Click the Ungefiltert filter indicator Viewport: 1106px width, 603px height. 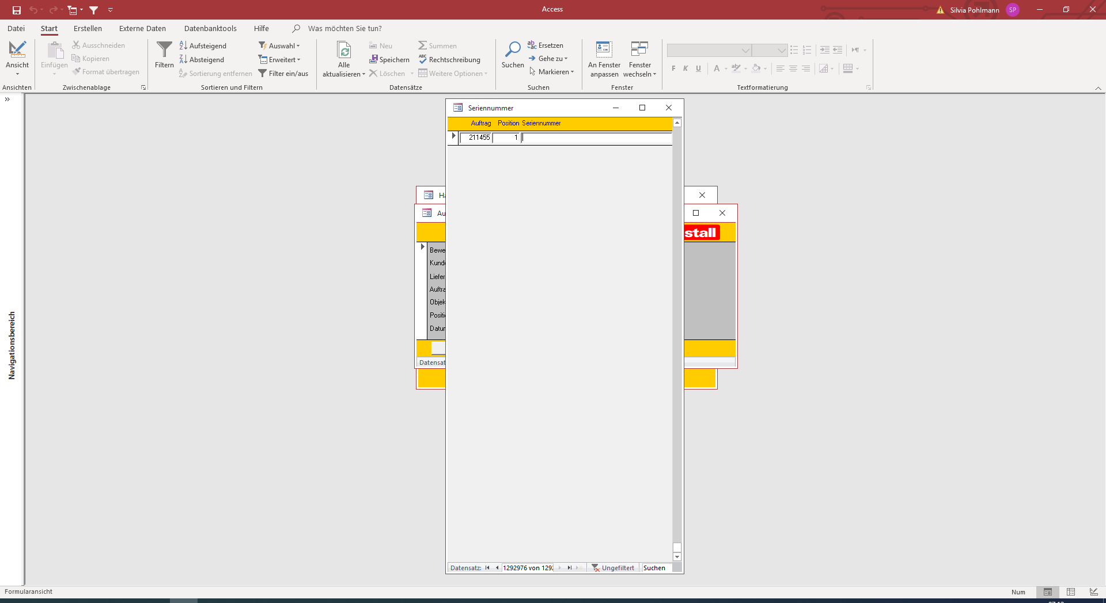pos(613,568)
